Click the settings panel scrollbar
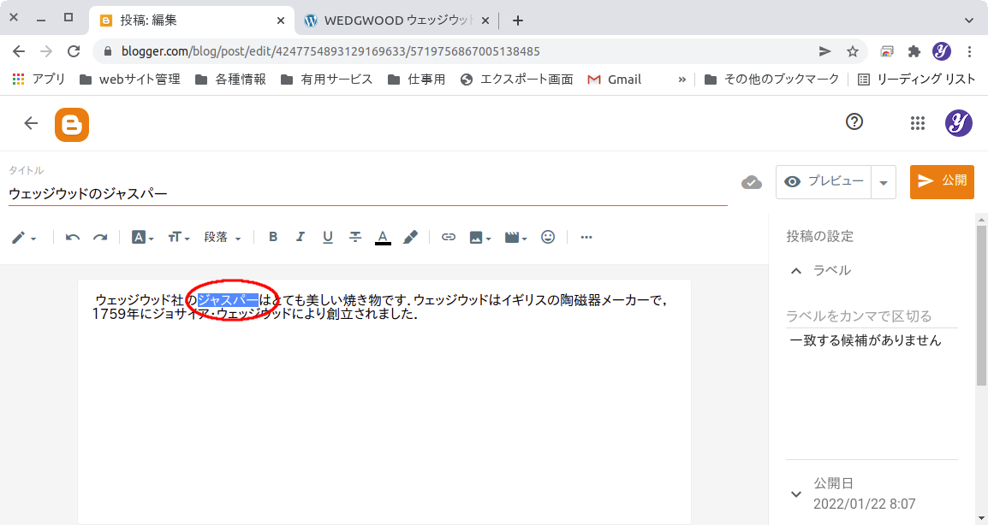 pos(981,304)
